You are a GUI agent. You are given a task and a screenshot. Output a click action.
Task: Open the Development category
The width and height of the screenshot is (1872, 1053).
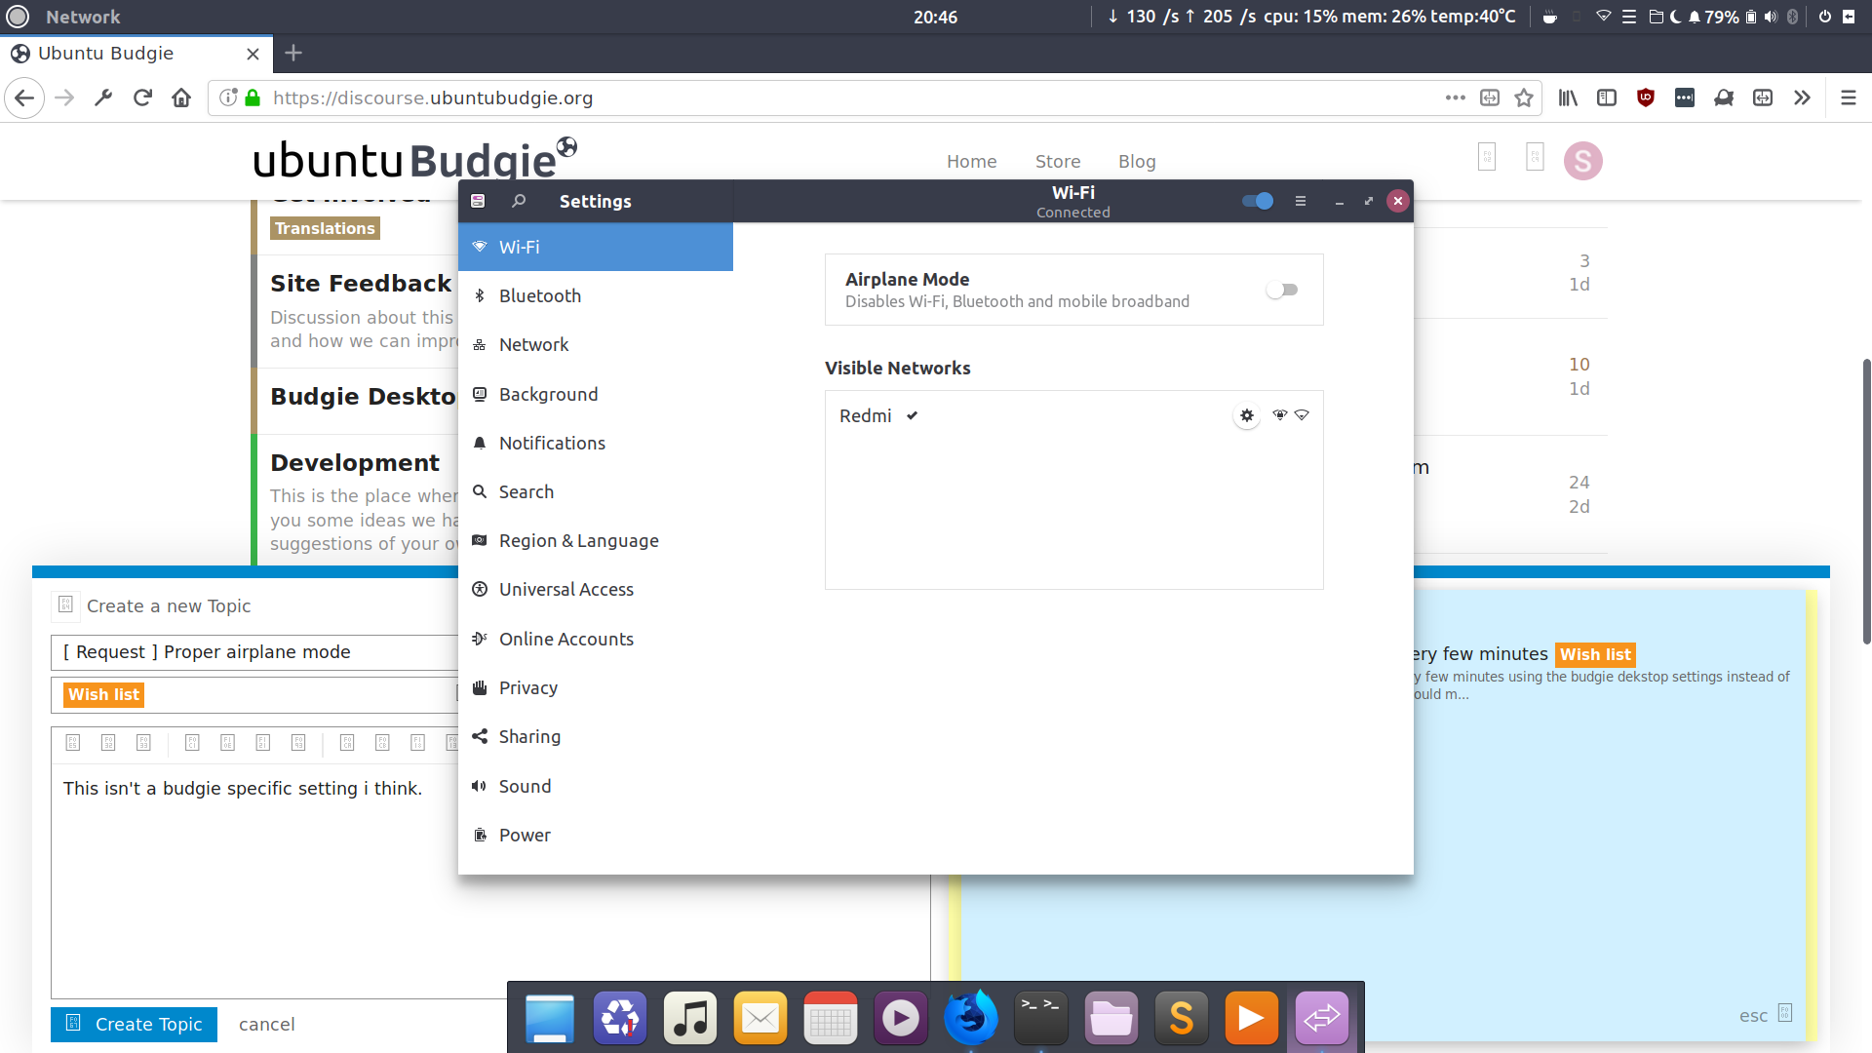pos(355,462)
